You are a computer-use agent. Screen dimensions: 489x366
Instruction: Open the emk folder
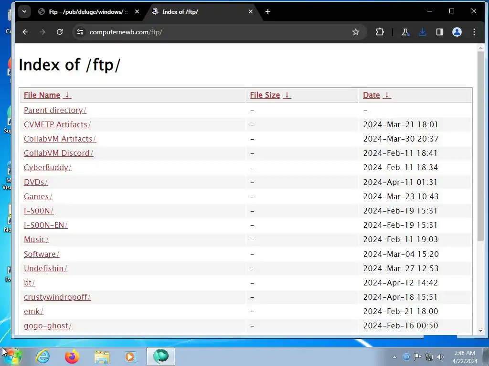34,311
